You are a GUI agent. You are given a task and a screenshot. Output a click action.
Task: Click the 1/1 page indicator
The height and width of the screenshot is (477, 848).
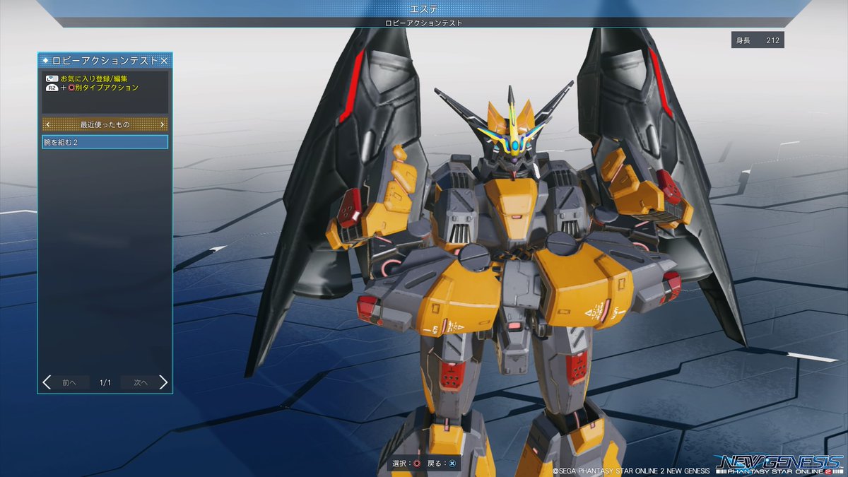[105, 382]
